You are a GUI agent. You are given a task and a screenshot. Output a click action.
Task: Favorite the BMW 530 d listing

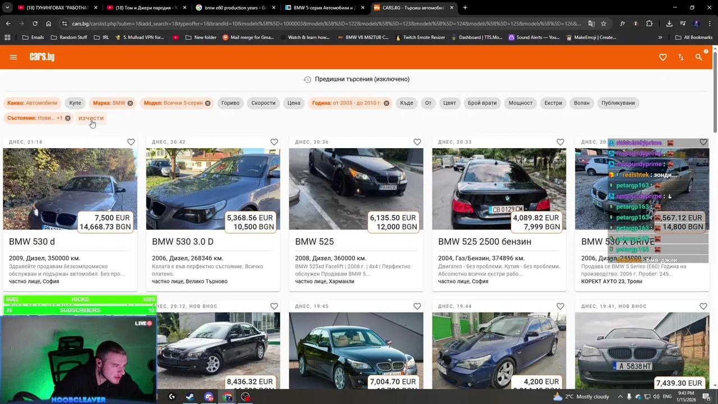[131, 142]
